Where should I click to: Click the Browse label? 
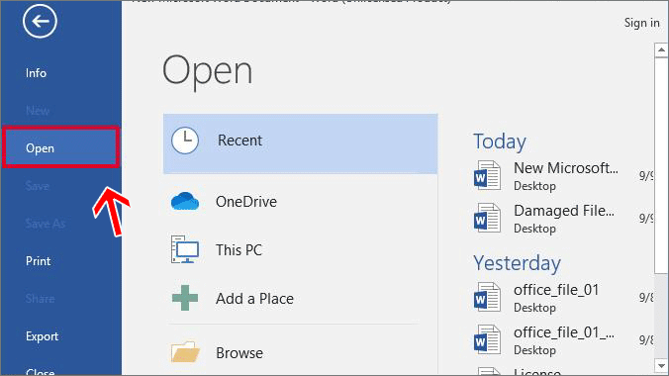coord(239,353)
